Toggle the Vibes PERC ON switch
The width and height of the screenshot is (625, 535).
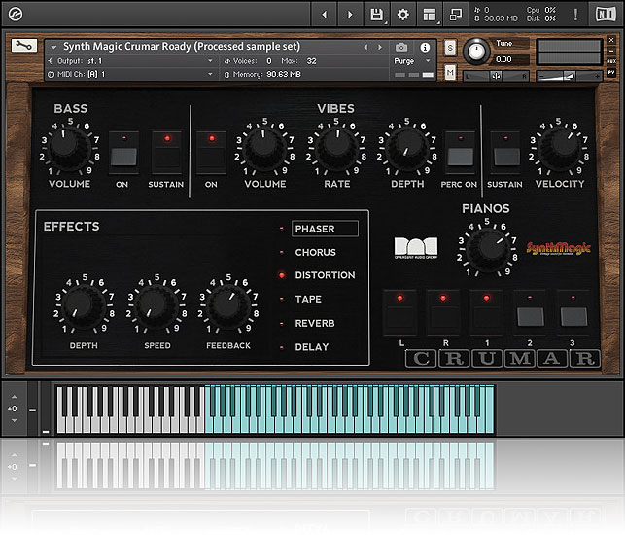tap(459, 156)
